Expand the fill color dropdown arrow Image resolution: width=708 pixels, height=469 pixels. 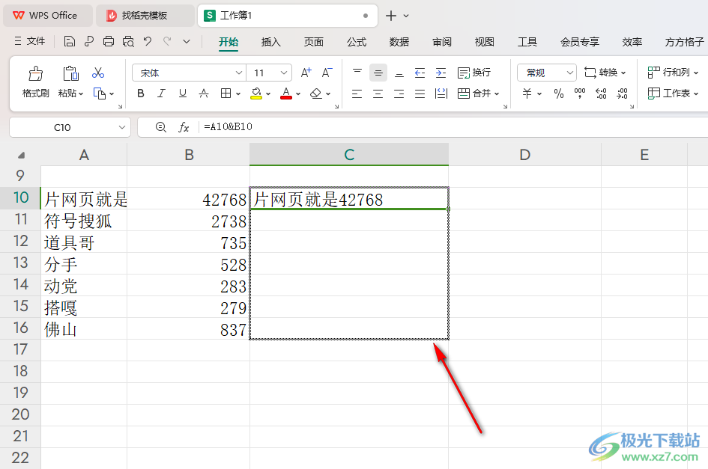pos(268,94)
